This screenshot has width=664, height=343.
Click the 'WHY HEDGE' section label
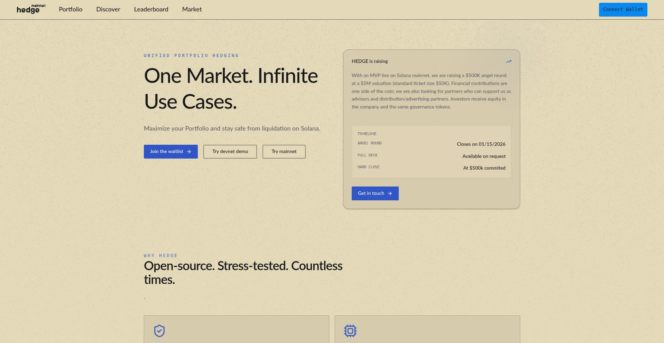160,256
